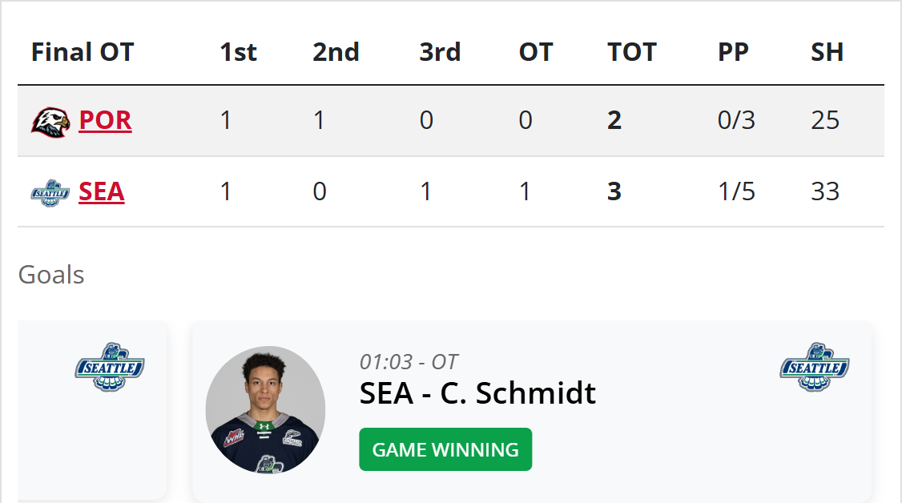Click the TOT column header
Viewport: 902px width, 503px height.
(x=631, y=52)
